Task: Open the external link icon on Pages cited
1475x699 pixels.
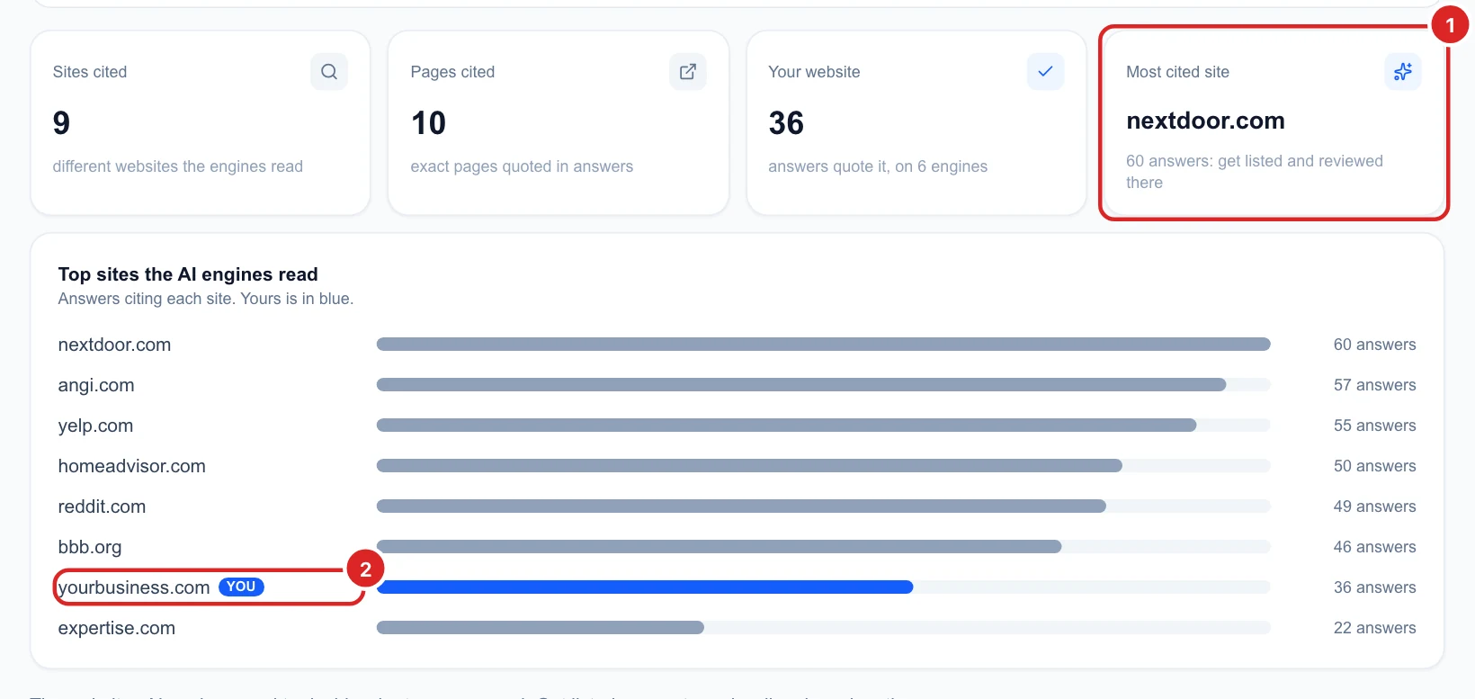Action: 688,72
